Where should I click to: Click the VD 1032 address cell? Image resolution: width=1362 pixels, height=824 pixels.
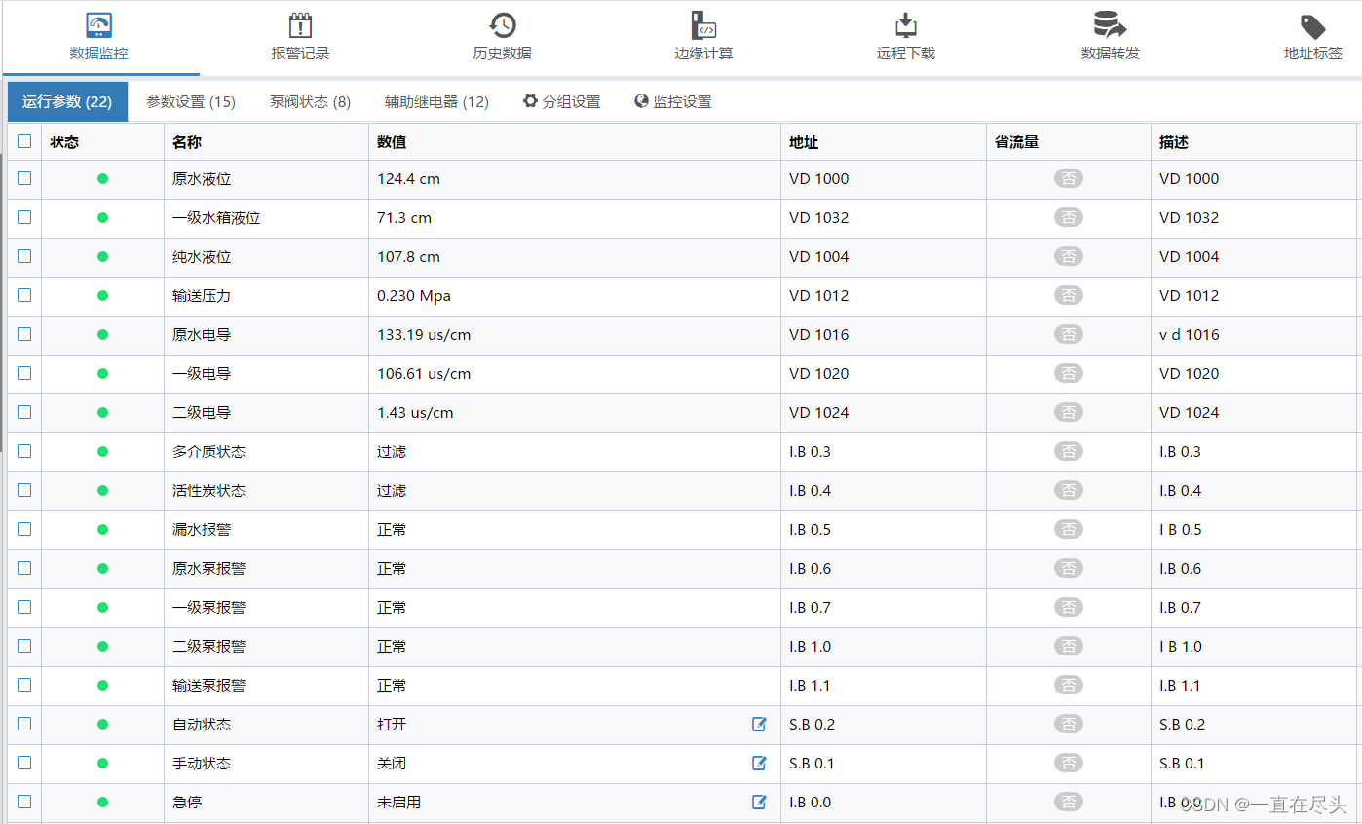884,218
